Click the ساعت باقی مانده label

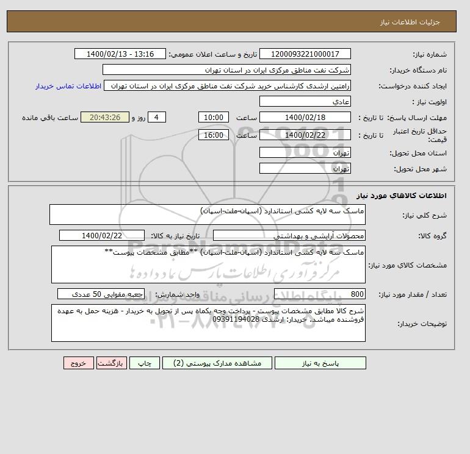click(50, 118)
